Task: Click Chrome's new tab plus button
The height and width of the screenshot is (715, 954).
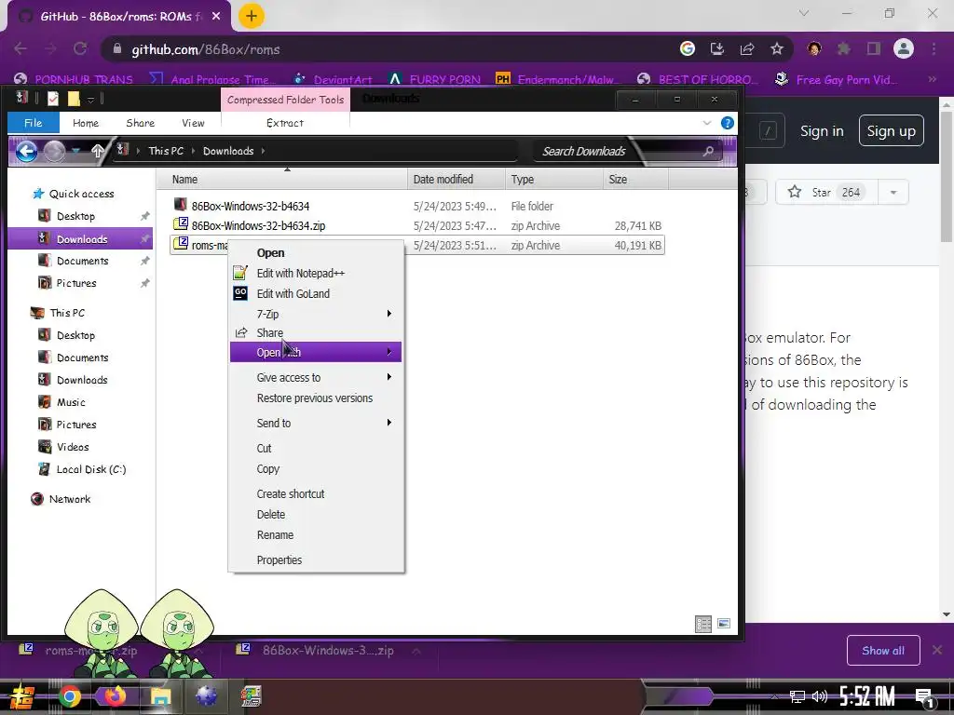Action: (x=252, y=16)
